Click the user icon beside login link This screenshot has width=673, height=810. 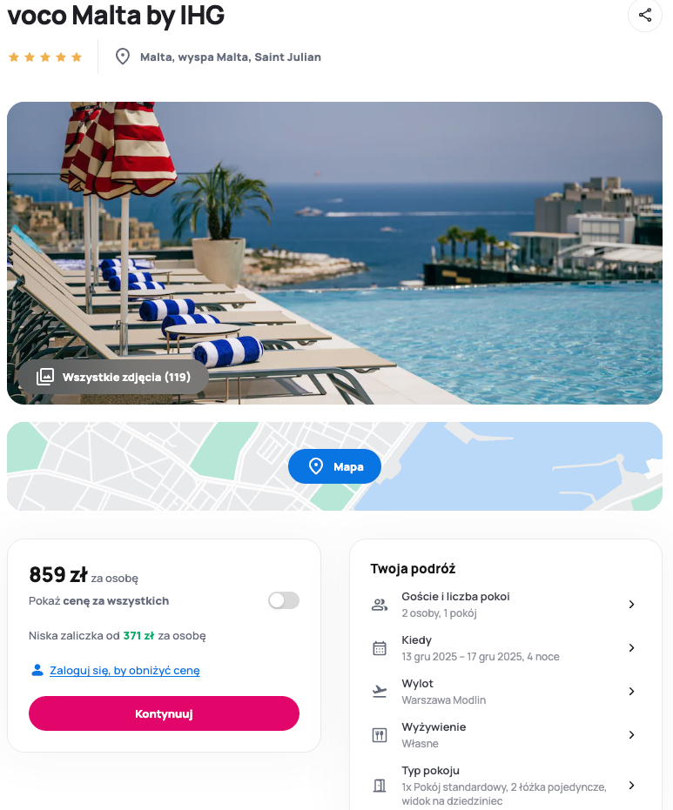point(37,670)
